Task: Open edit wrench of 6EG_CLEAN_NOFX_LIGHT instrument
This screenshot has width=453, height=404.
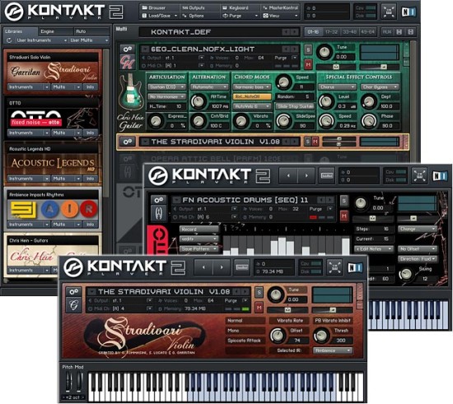Action: coord(128,49)
